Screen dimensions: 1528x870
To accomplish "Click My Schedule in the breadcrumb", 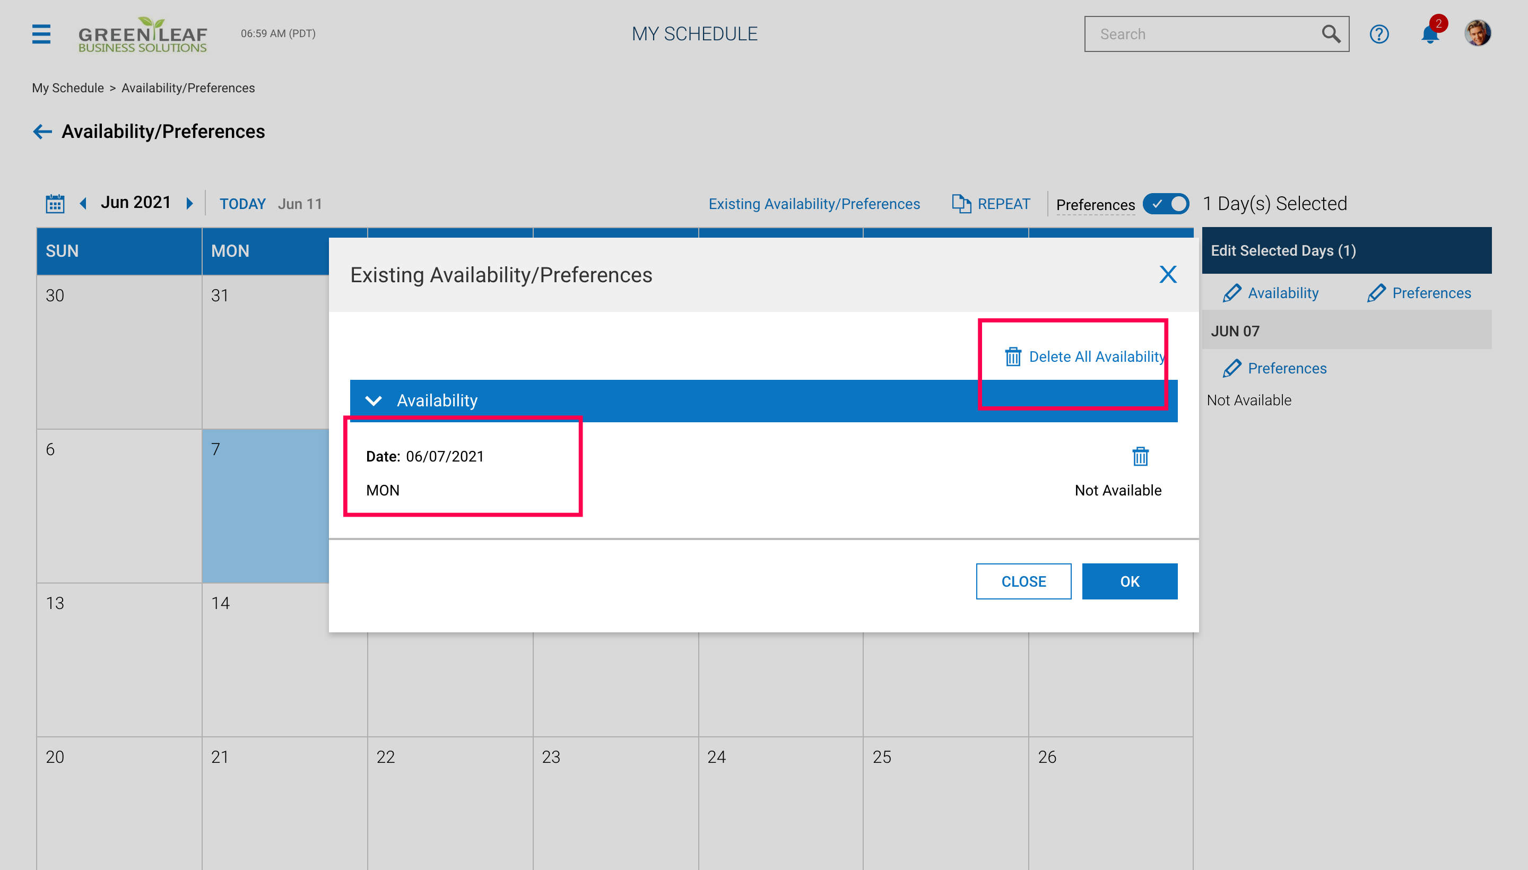I will (x=67, y=88).
